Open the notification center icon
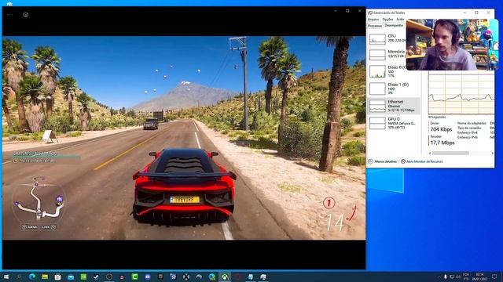Viewport: 503px width, 282px height. [494, 277]
